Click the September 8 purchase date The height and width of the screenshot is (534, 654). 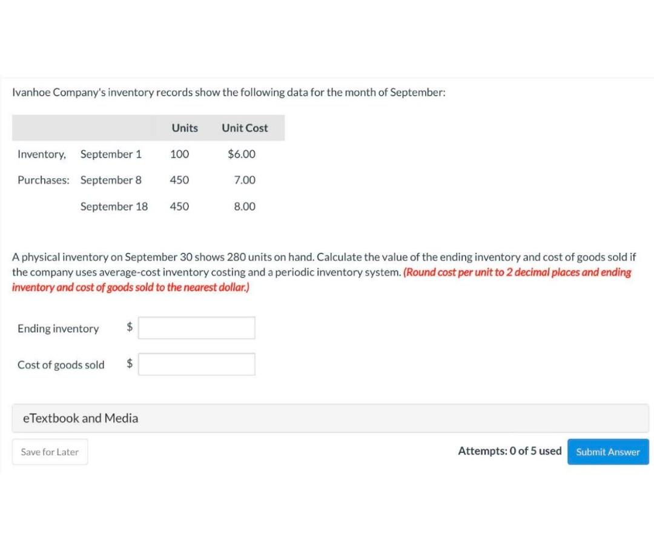[x=111, y=180]
